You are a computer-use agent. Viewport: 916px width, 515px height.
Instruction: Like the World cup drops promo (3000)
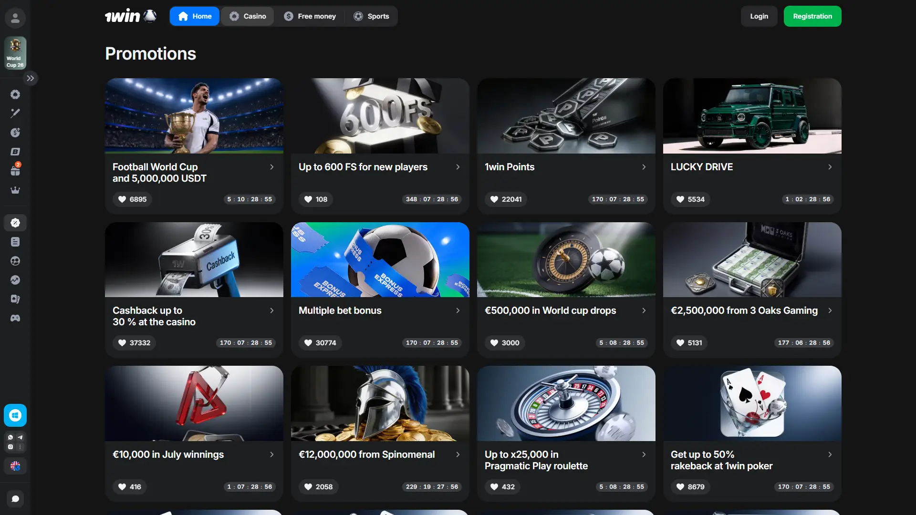click(x=505, y=343)
